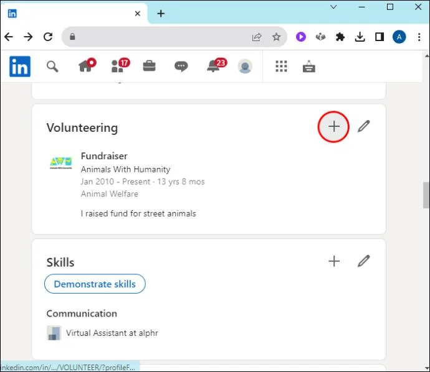Click the browser address bar
430x372 pixels.
tap(174, 37)
